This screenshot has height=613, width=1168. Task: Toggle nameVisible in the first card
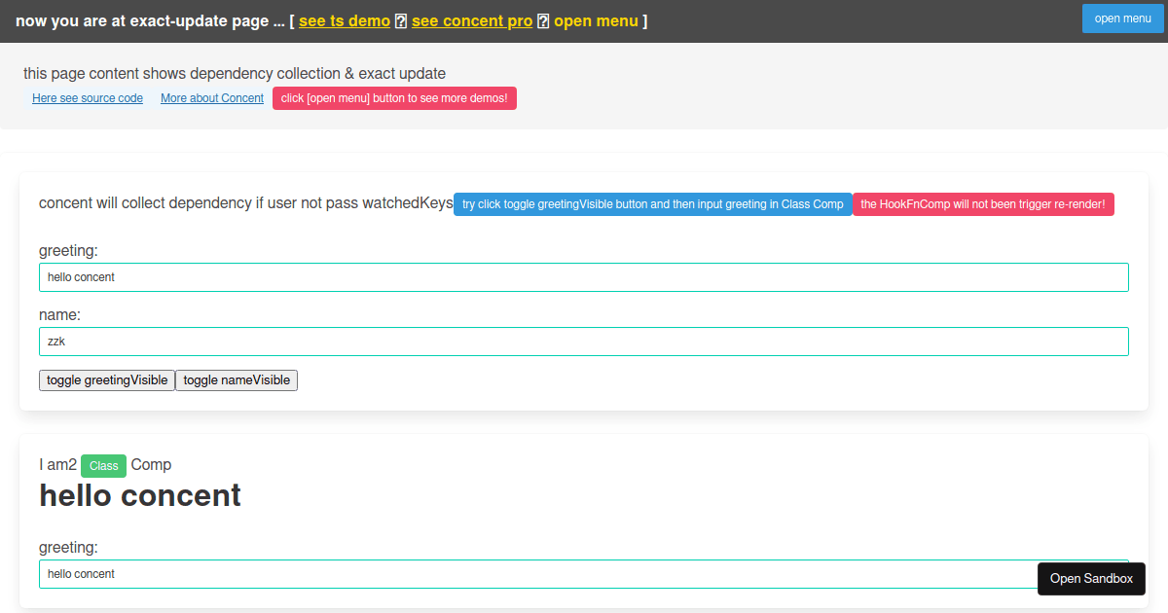point(237,379)
